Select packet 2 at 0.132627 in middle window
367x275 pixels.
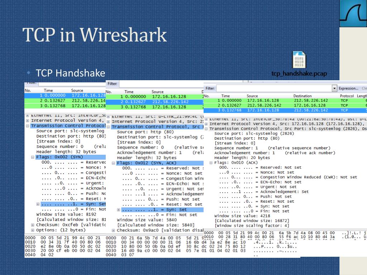(x=155, y=102)
